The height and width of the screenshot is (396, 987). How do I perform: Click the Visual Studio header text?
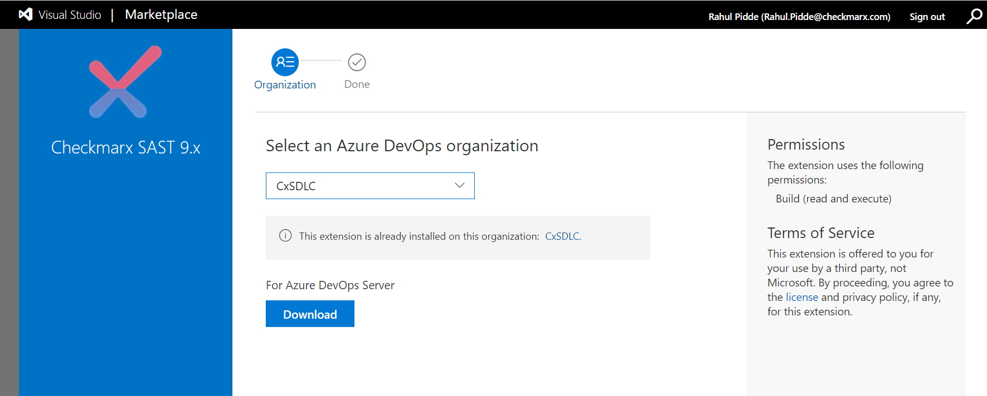[x=70, y=15]
